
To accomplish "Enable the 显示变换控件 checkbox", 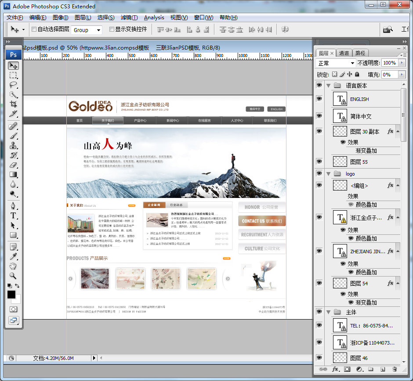I will coord(112,29).
